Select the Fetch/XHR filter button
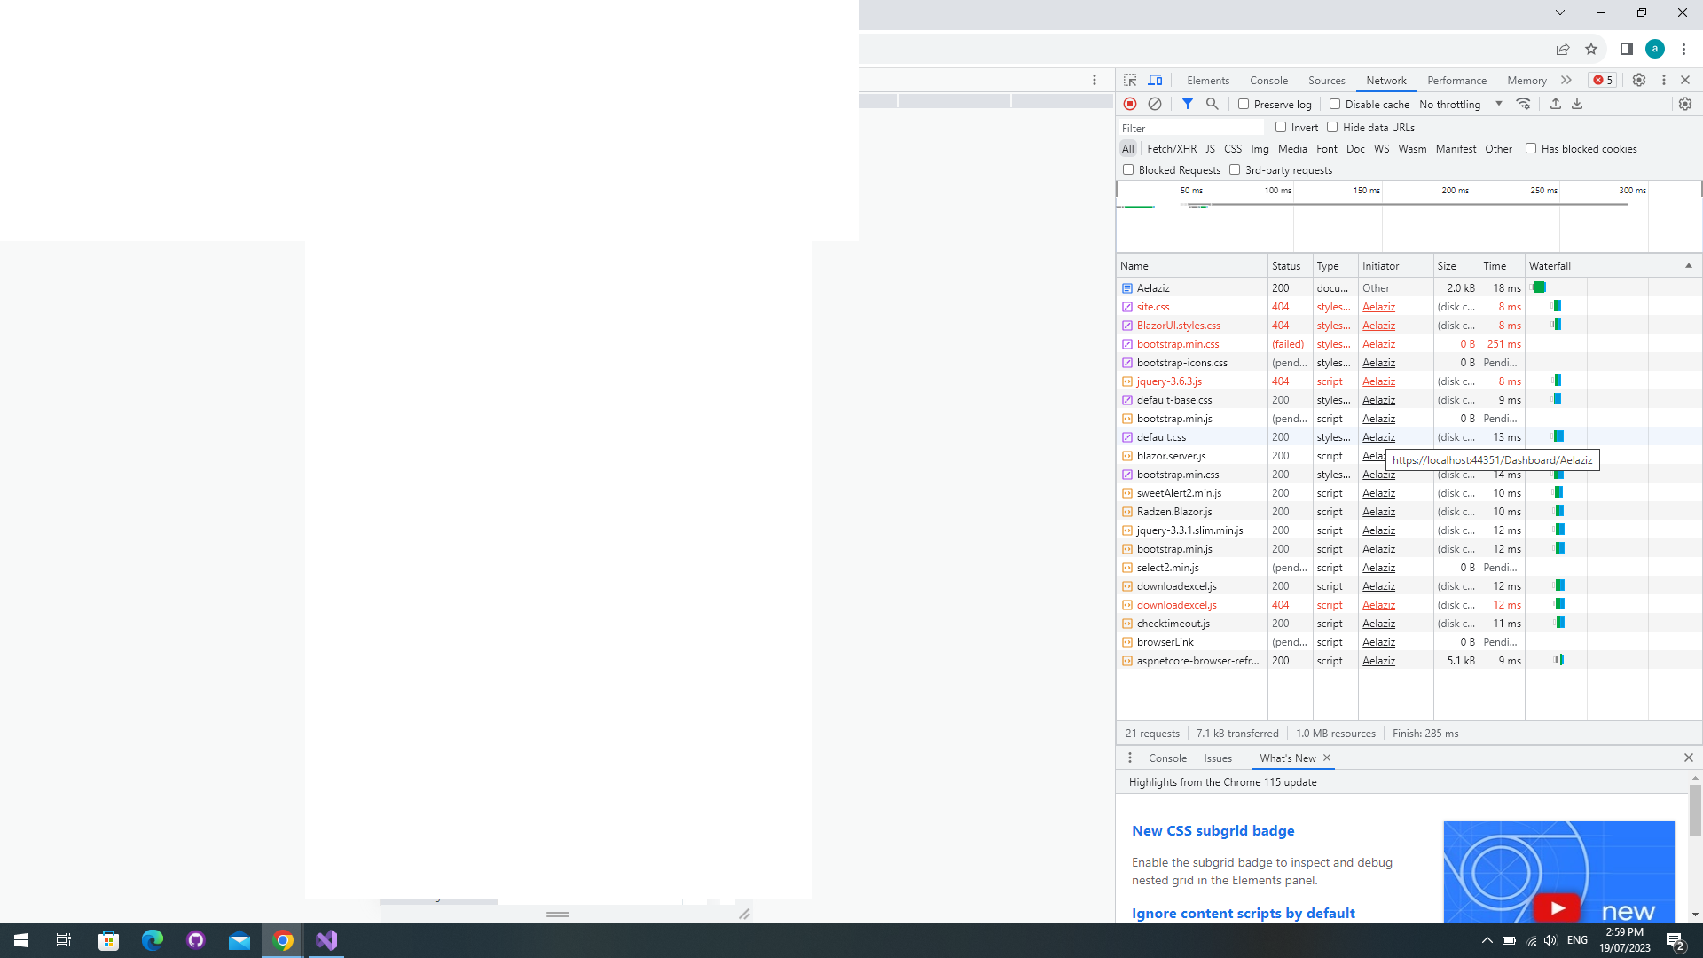 1171,148
